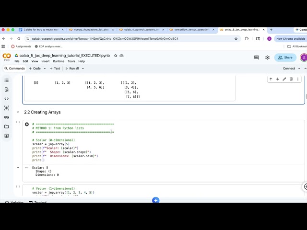Viewport: 307px width, 230px height.
Task: Move cell up with arrow icon
Action: (x=271, y=79)
